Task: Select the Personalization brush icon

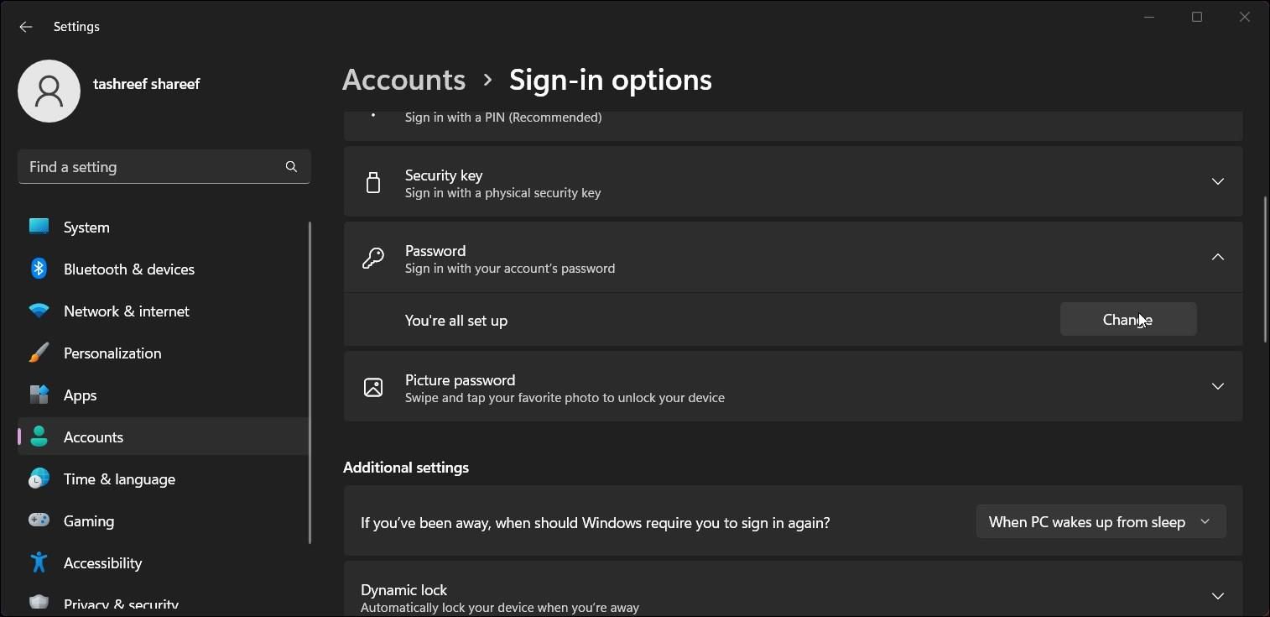Action: [x=39, y=353]
